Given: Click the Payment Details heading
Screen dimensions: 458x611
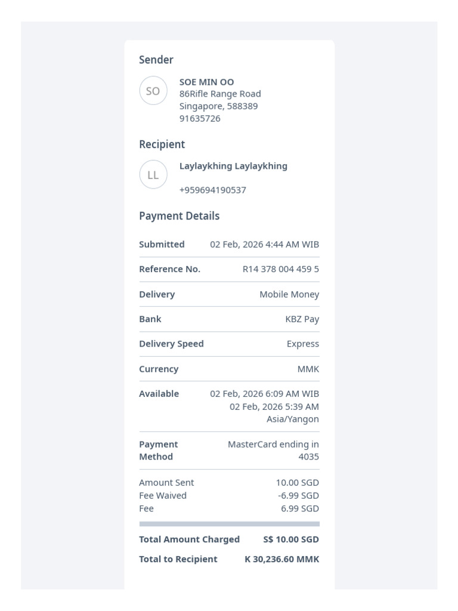Looking at the screenshot, I should pyautogui.click(x=179, y=216).
